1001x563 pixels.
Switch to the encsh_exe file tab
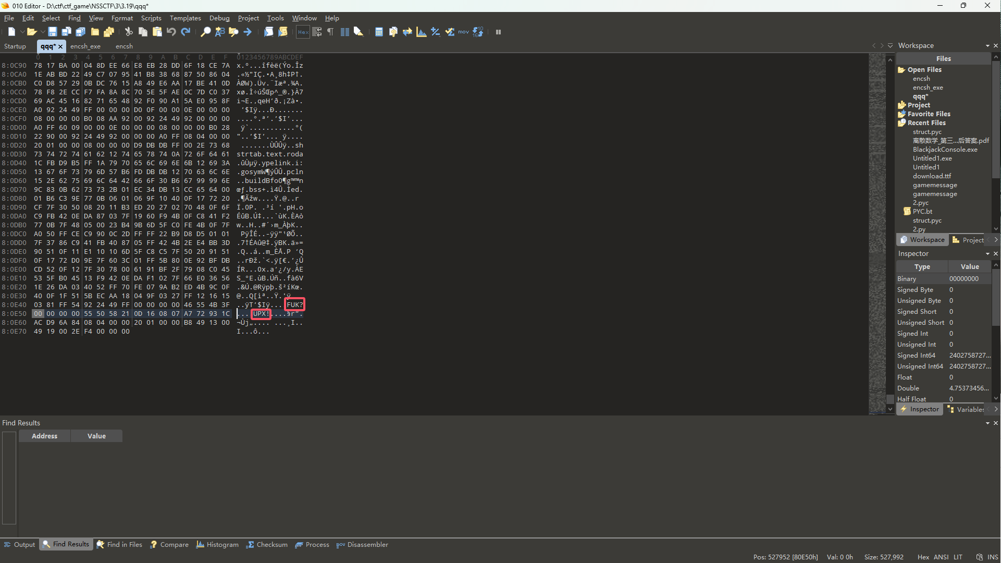click(x=85, y=46)
